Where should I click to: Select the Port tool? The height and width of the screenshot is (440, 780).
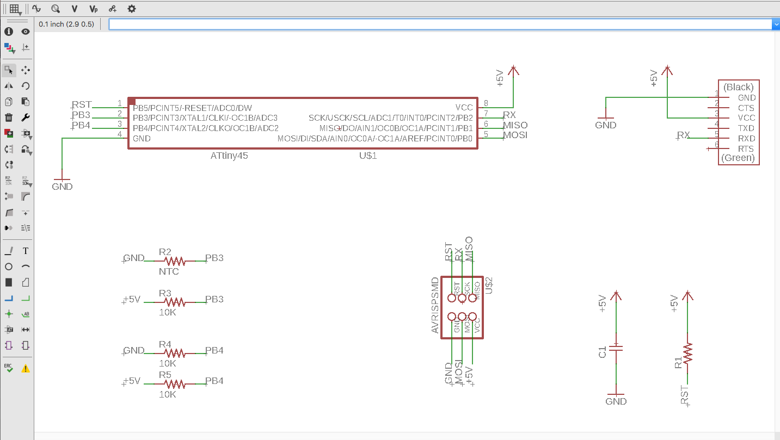25,345
